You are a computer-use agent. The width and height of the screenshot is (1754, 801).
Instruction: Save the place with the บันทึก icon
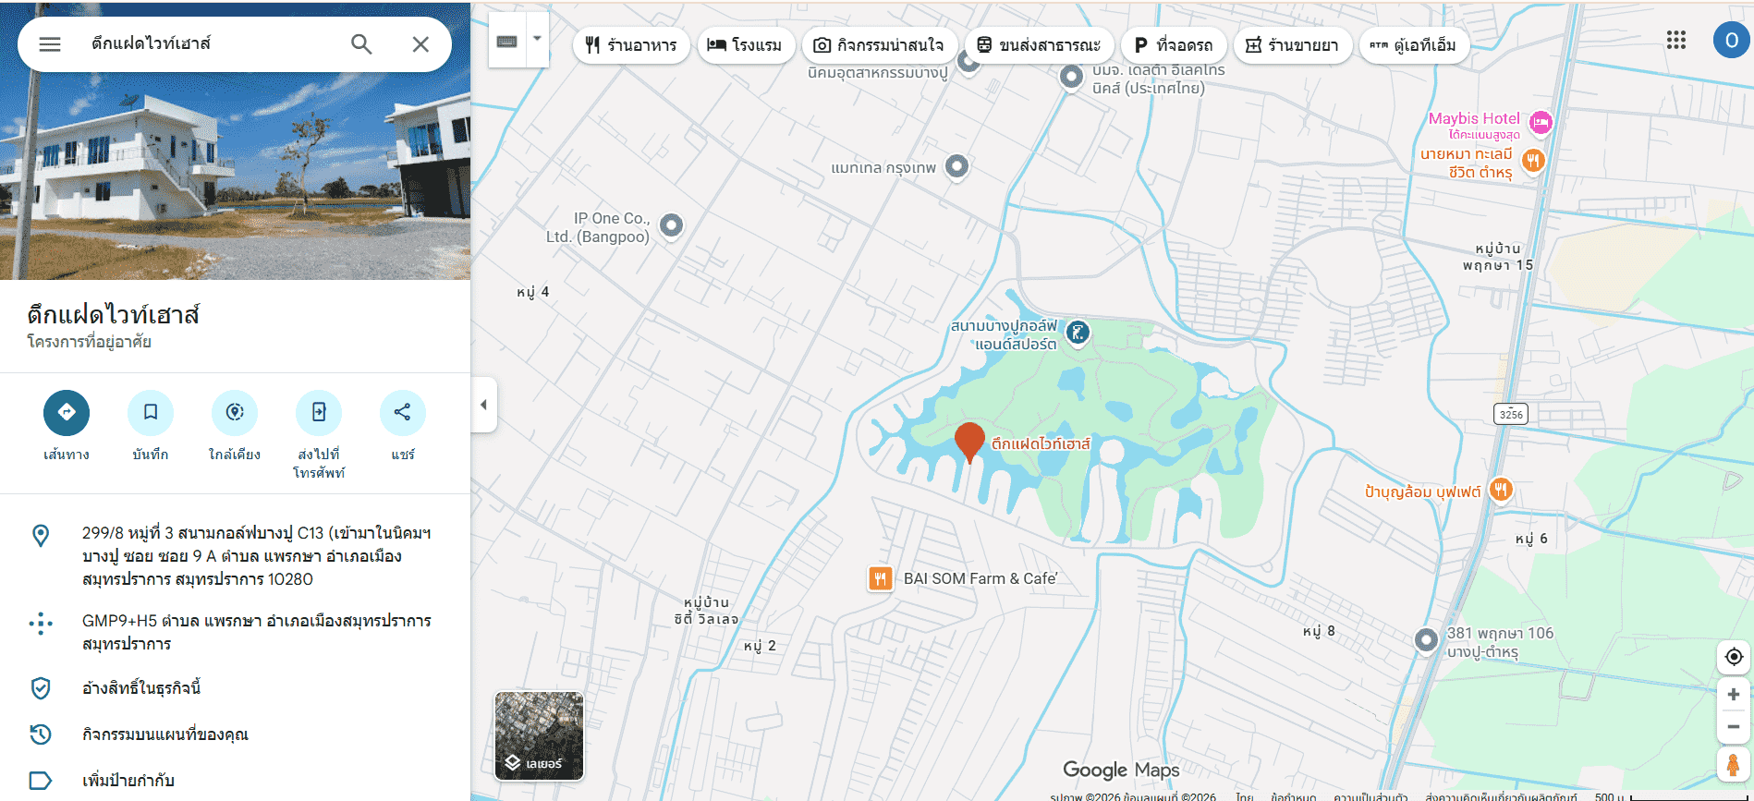(151, 412)
